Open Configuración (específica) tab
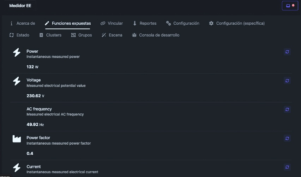The image size is (301, 177). click(237, 23)
